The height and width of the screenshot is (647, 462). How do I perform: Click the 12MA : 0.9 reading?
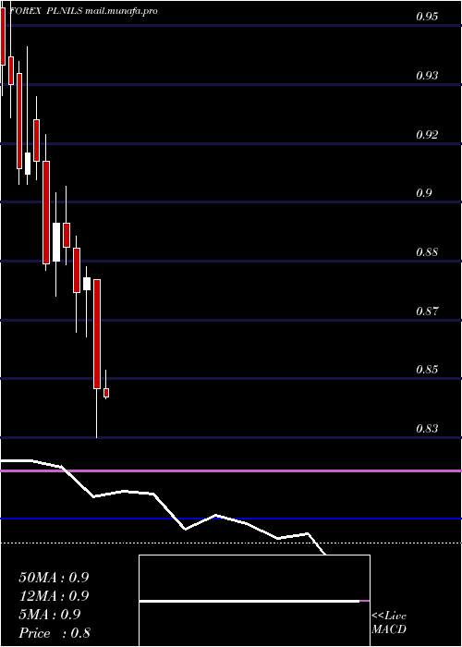pos(54,596)
